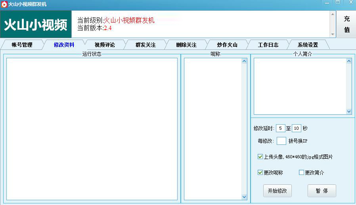
Task: Click the minimum delay field showing 5
Action: coord(280,128)
